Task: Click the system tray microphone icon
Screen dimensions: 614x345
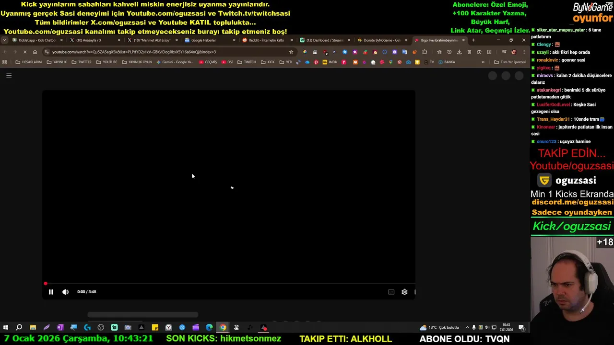Action: coord(474,328)
